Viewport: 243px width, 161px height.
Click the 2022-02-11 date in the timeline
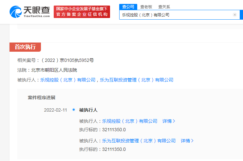(55, 110)
